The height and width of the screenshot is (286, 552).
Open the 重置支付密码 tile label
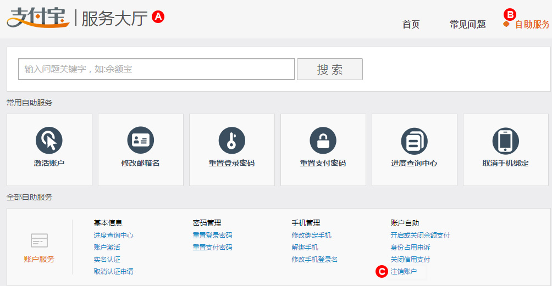pos(323,163)
